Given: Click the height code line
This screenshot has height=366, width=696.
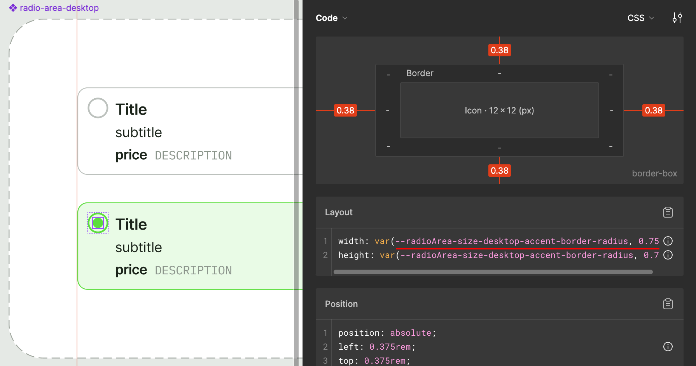Looking at the screenshot, I should [498, 255].
